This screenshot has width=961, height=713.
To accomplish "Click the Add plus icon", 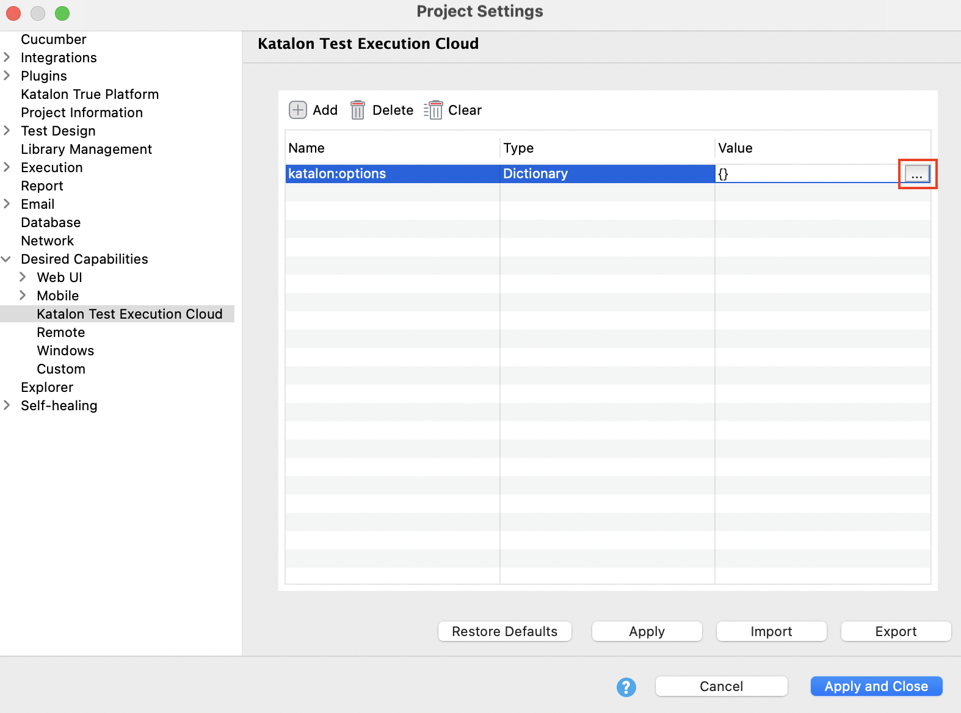I will [297, 110].
